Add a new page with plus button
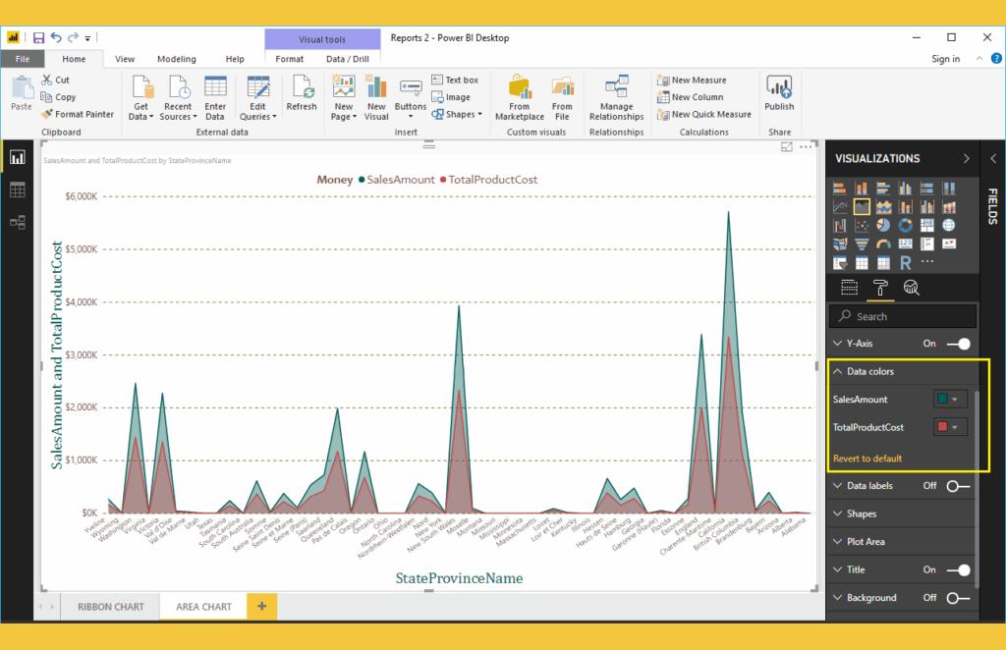 [x=261, y=607]
